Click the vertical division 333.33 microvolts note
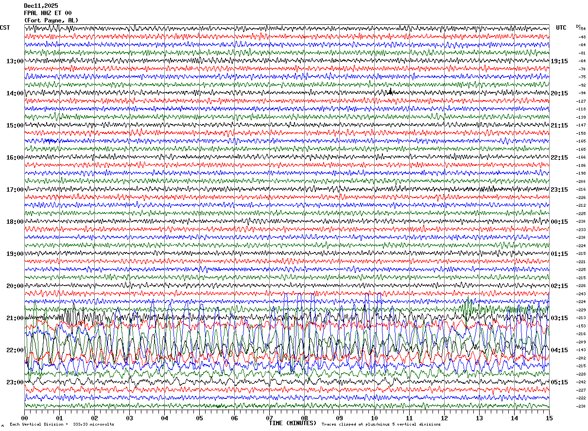This screenshot has height=431, width=588. (x=62, y=425)
